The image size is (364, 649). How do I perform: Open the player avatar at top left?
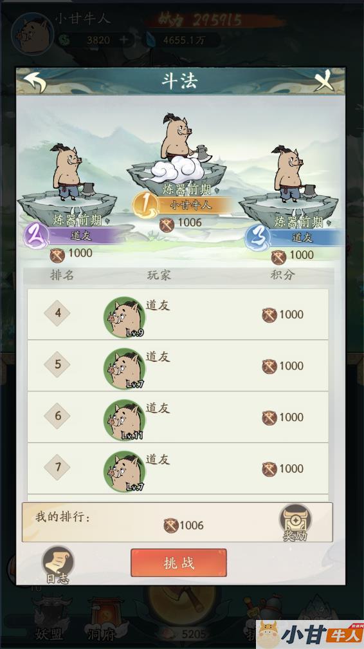pyautogui.click(x=32, y=34)
